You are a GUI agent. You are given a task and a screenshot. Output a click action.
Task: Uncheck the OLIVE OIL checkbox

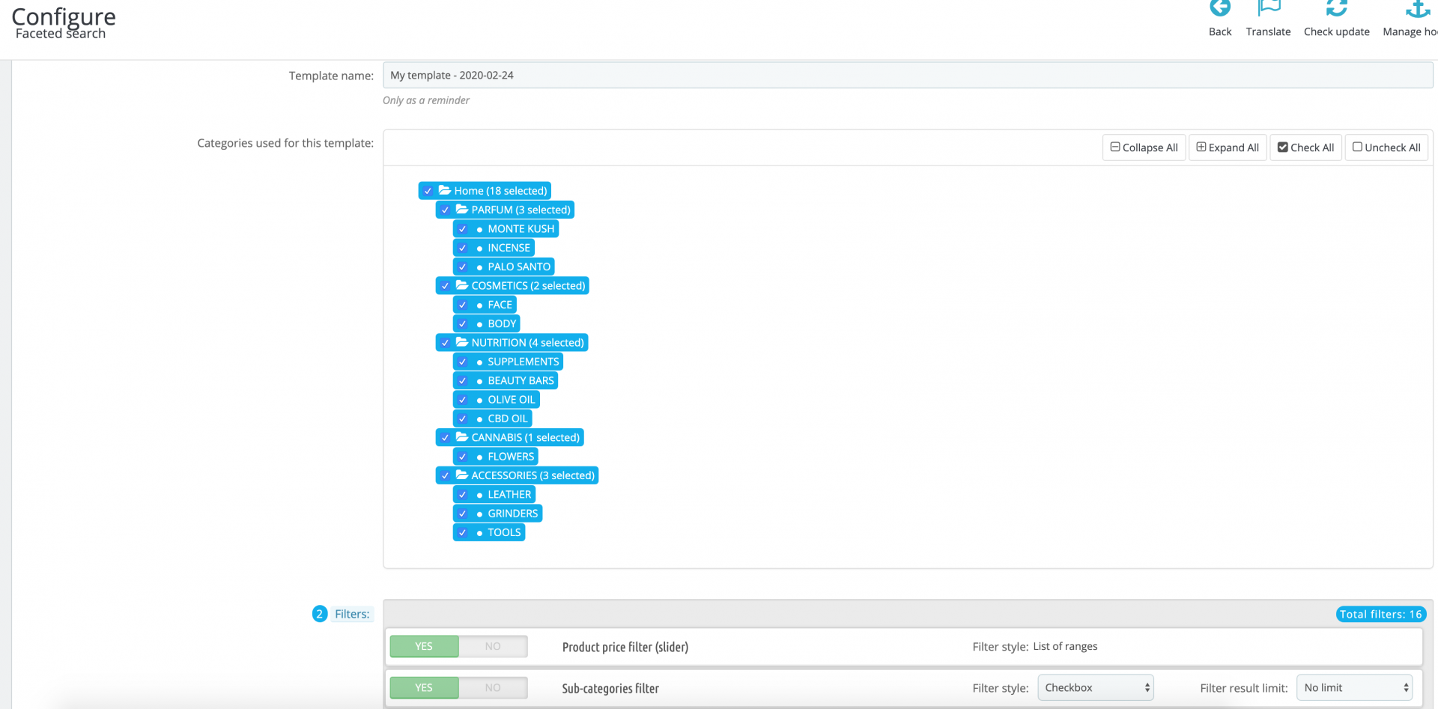pos(462,400)
